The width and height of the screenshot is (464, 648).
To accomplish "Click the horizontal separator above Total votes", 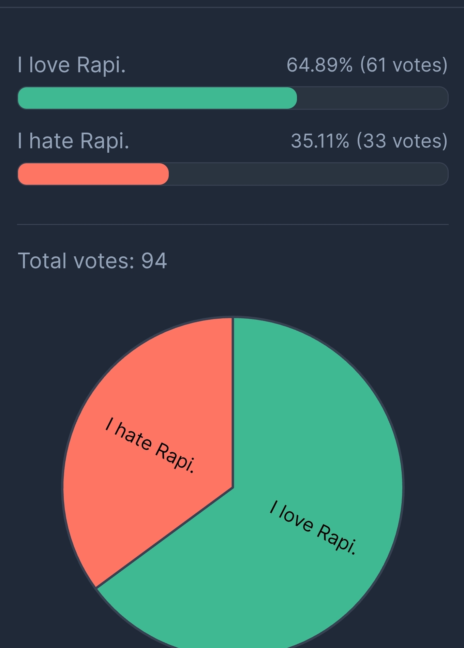I will (x=233, y=224).
